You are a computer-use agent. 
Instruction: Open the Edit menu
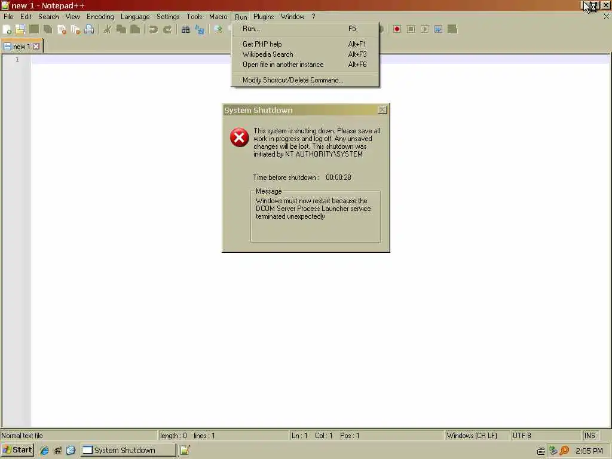[x=26, y=17]
